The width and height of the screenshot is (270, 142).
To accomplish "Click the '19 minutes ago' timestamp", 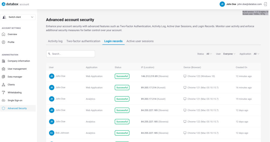I will pos(244,99).
